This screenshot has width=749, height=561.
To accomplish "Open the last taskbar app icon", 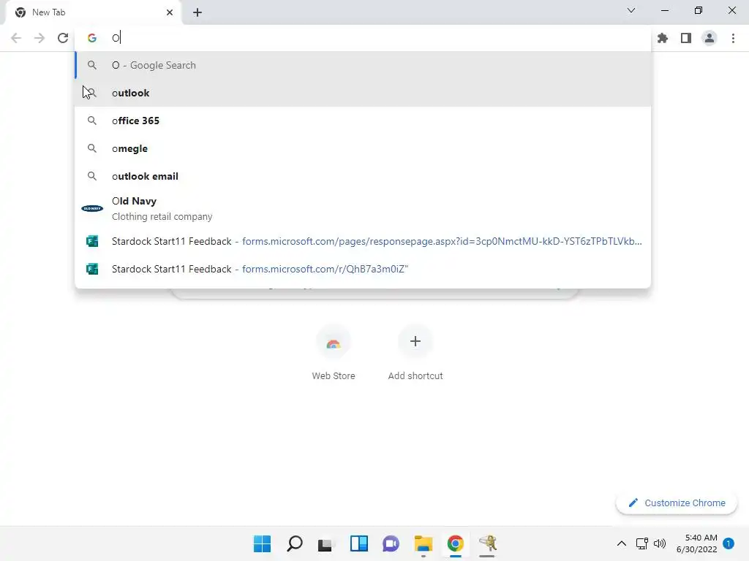I will (x=488, y=543).
